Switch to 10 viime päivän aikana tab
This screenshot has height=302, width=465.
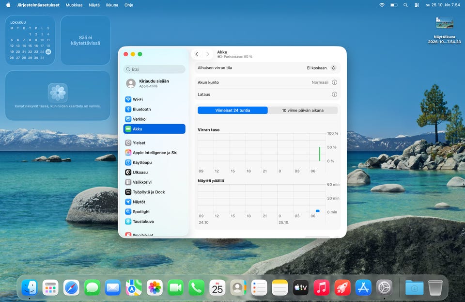tap(303, 111)
